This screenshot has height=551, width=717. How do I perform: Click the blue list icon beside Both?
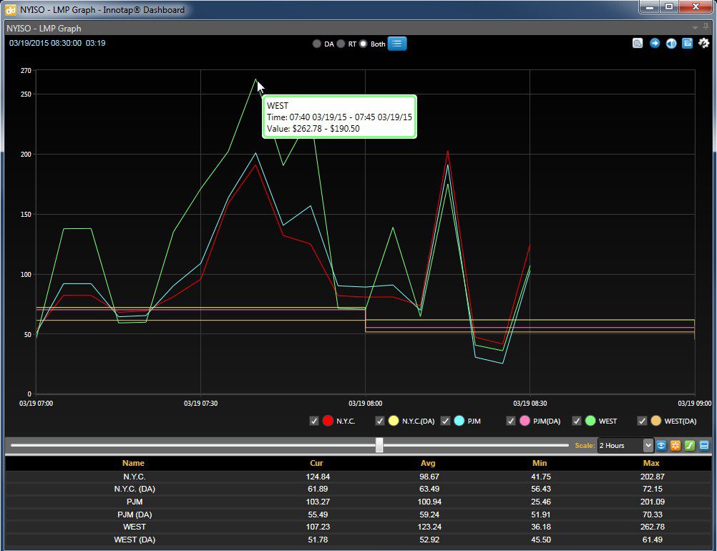(397, 44)
